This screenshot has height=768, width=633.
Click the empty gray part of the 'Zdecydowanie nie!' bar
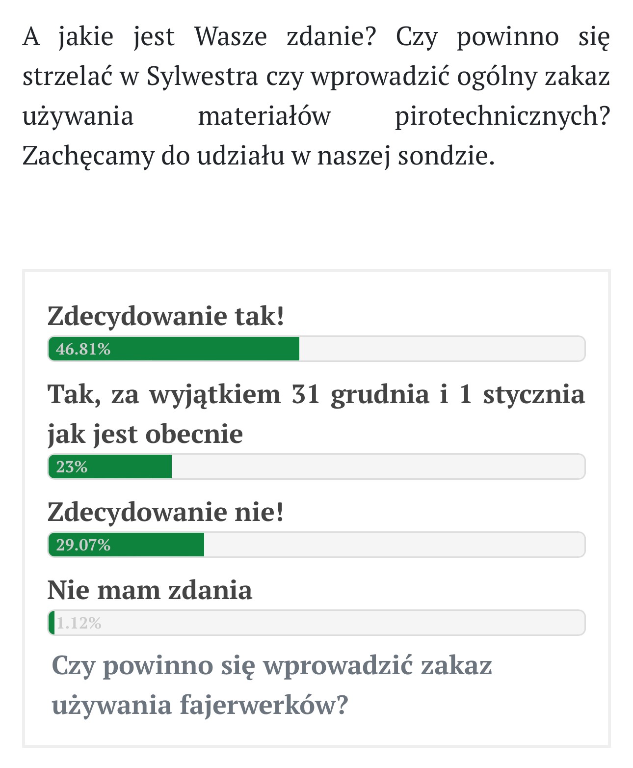(394, 545)
